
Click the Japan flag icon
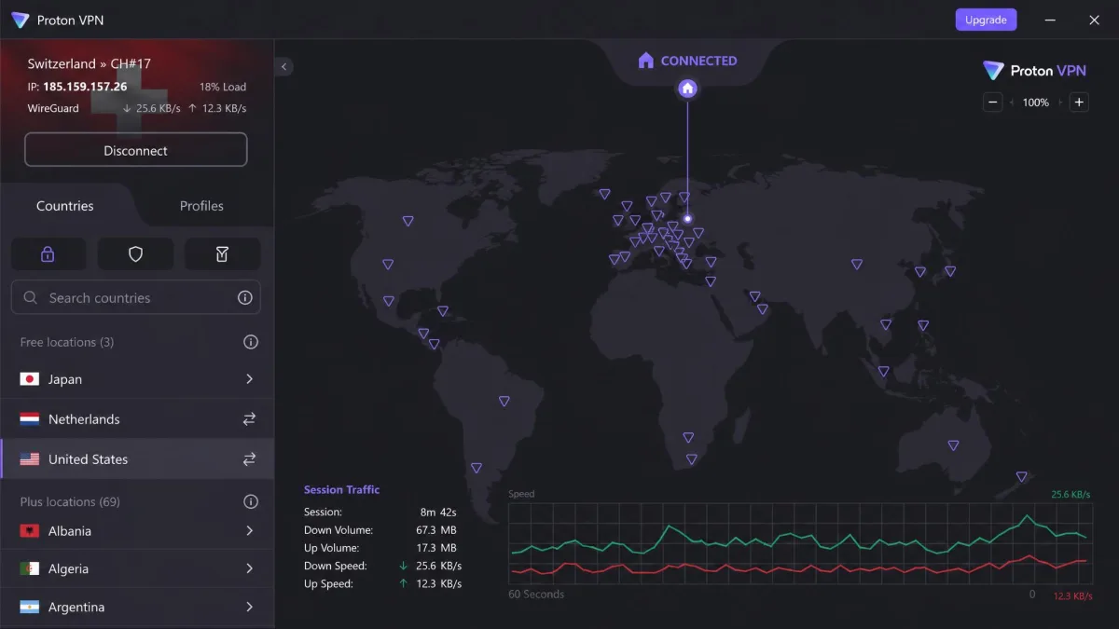30,379
